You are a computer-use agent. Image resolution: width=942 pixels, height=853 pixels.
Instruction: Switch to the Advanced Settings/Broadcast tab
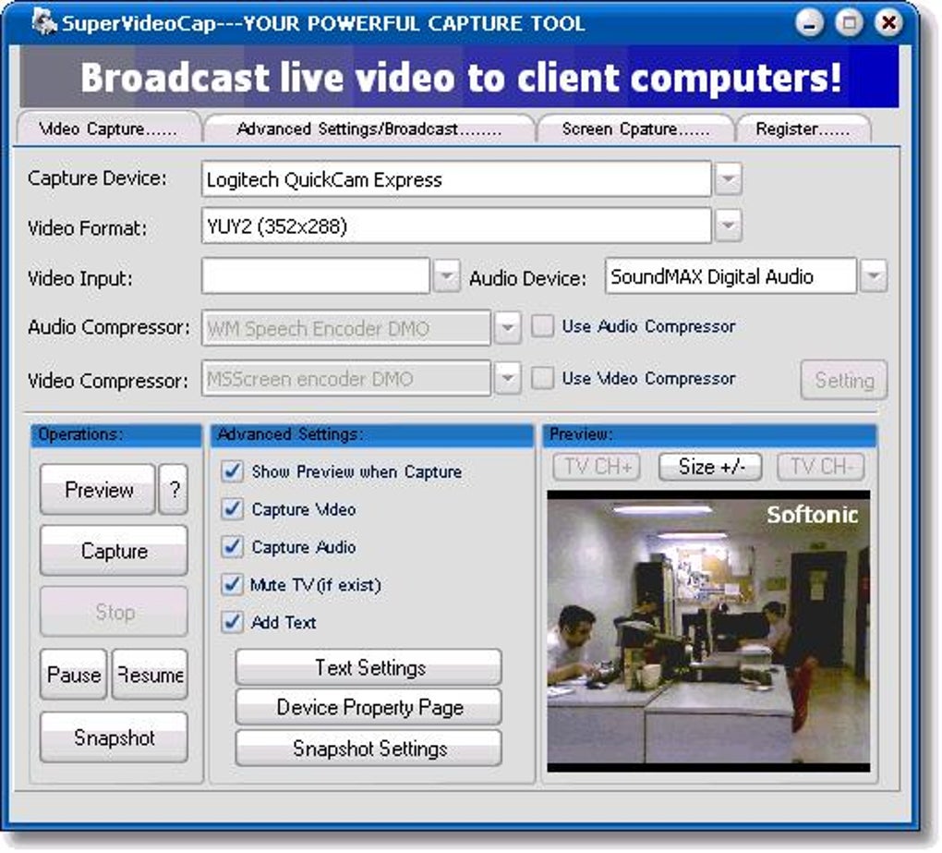tap(368, 128)
